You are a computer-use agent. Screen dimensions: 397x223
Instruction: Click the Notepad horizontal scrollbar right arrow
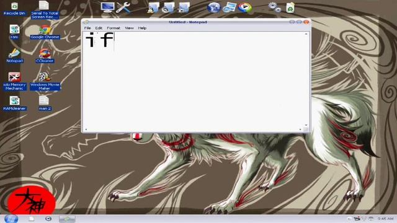[300, 129]
